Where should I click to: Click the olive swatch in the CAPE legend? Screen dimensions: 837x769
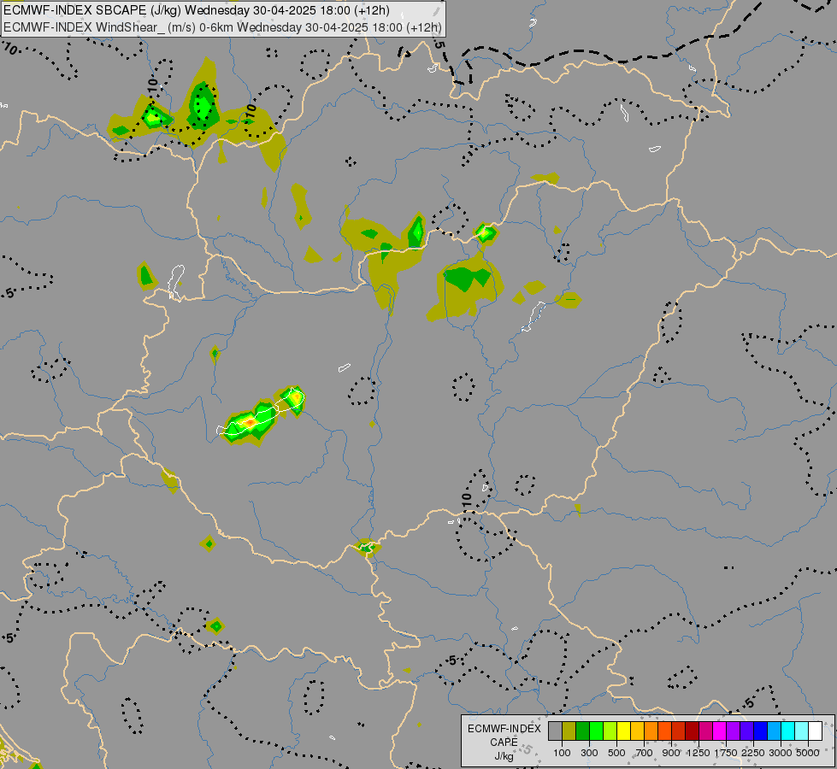click(x=569, y=731)
